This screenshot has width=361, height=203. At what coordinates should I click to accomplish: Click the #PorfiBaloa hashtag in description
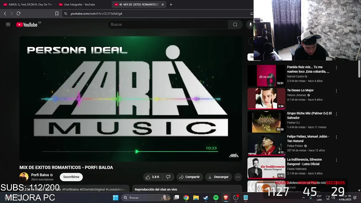71,189
